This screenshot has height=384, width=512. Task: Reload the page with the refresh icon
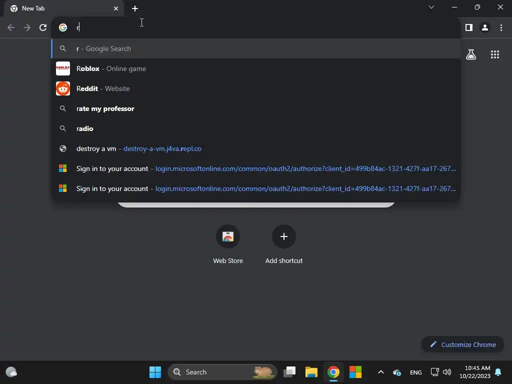coord(43,27)
